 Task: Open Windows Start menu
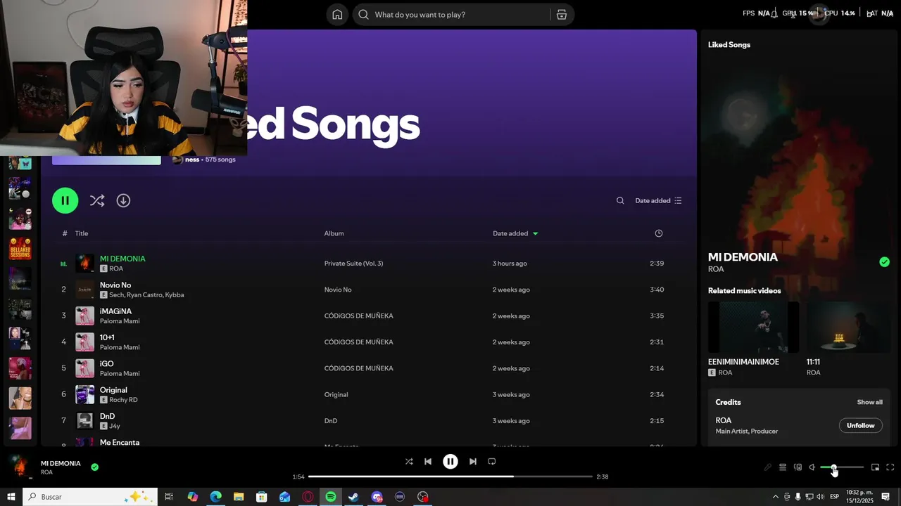[11, 497]
